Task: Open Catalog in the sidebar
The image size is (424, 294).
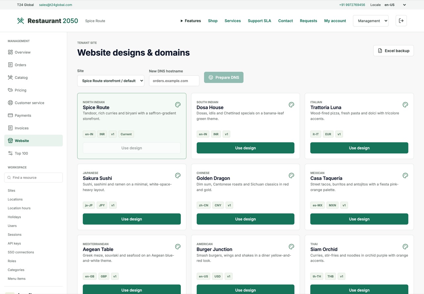Action: (x=33, y=77)
